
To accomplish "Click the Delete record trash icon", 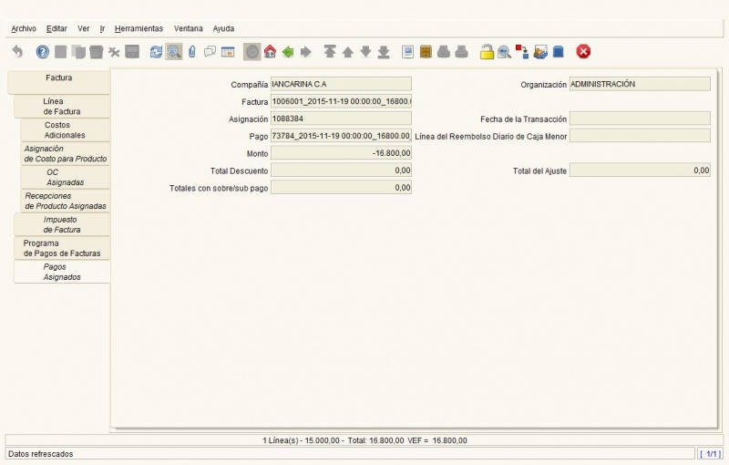I will pyautogui.click(x=97, y=52).
